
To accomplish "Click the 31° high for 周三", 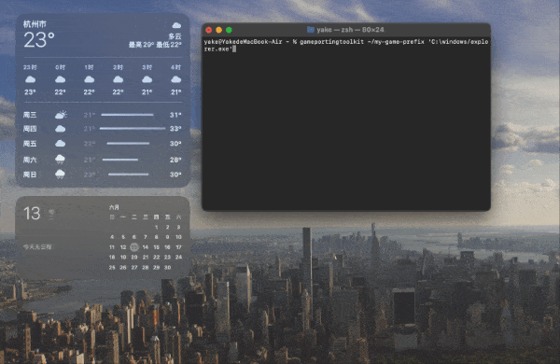I will [x=175, y=115].
